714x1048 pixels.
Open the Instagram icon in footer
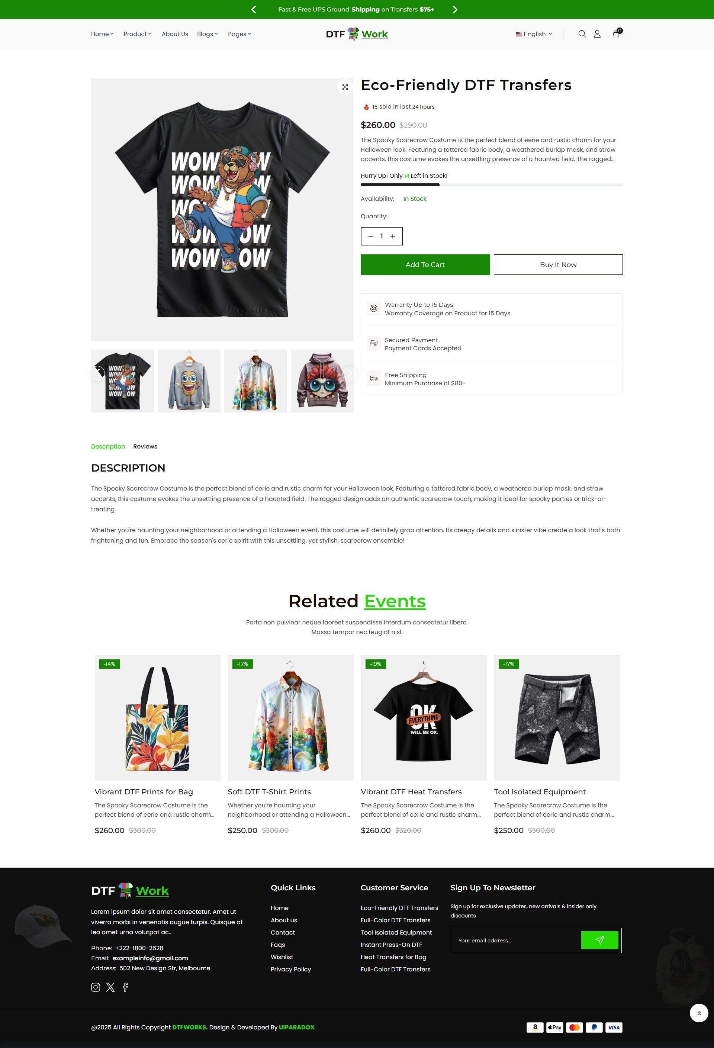click(x=96, y=987)
